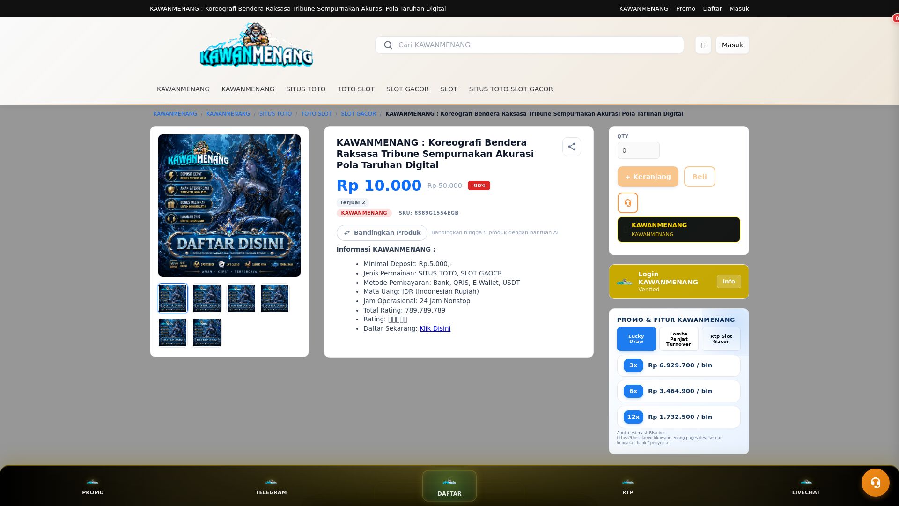Viewport: 899px width, 506px height.
Task: Open SLOT GACOR in navigation menu
Action: click(407, 89)
